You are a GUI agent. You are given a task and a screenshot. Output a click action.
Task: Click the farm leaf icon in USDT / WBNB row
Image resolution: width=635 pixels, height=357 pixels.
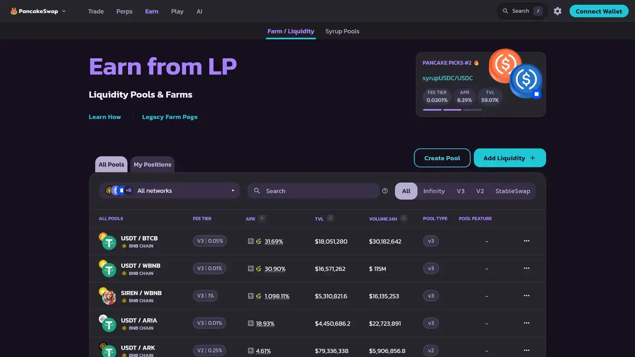tap(259, 269)
